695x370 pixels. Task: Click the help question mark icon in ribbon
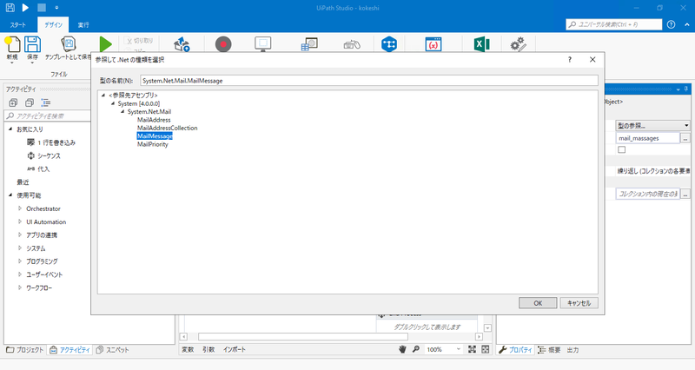671,24
